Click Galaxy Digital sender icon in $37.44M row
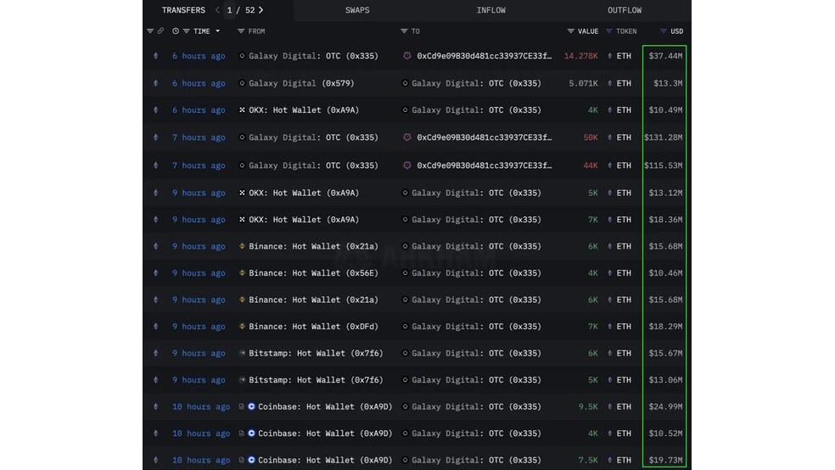This screenshot has width=835, height=470. click(x=242, y=56)
